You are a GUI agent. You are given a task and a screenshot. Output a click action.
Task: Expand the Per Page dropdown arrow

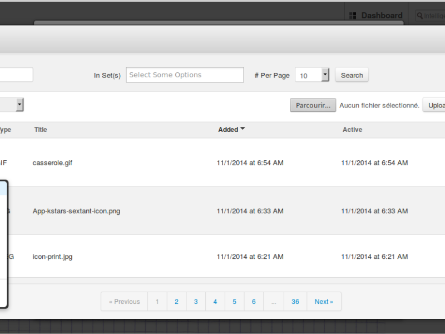point(325,75)
